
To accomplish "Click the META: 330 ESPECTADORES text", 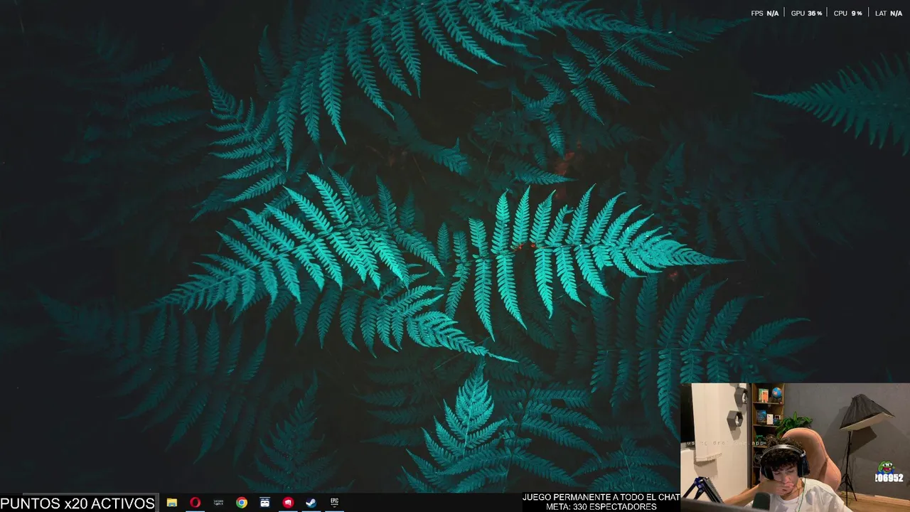I will 601,507.
